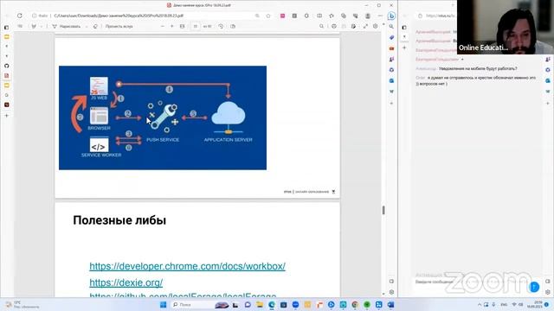554x311 pixels.
Task: Open the tab actions menu at top left
Action: click(x=6, y=27)
